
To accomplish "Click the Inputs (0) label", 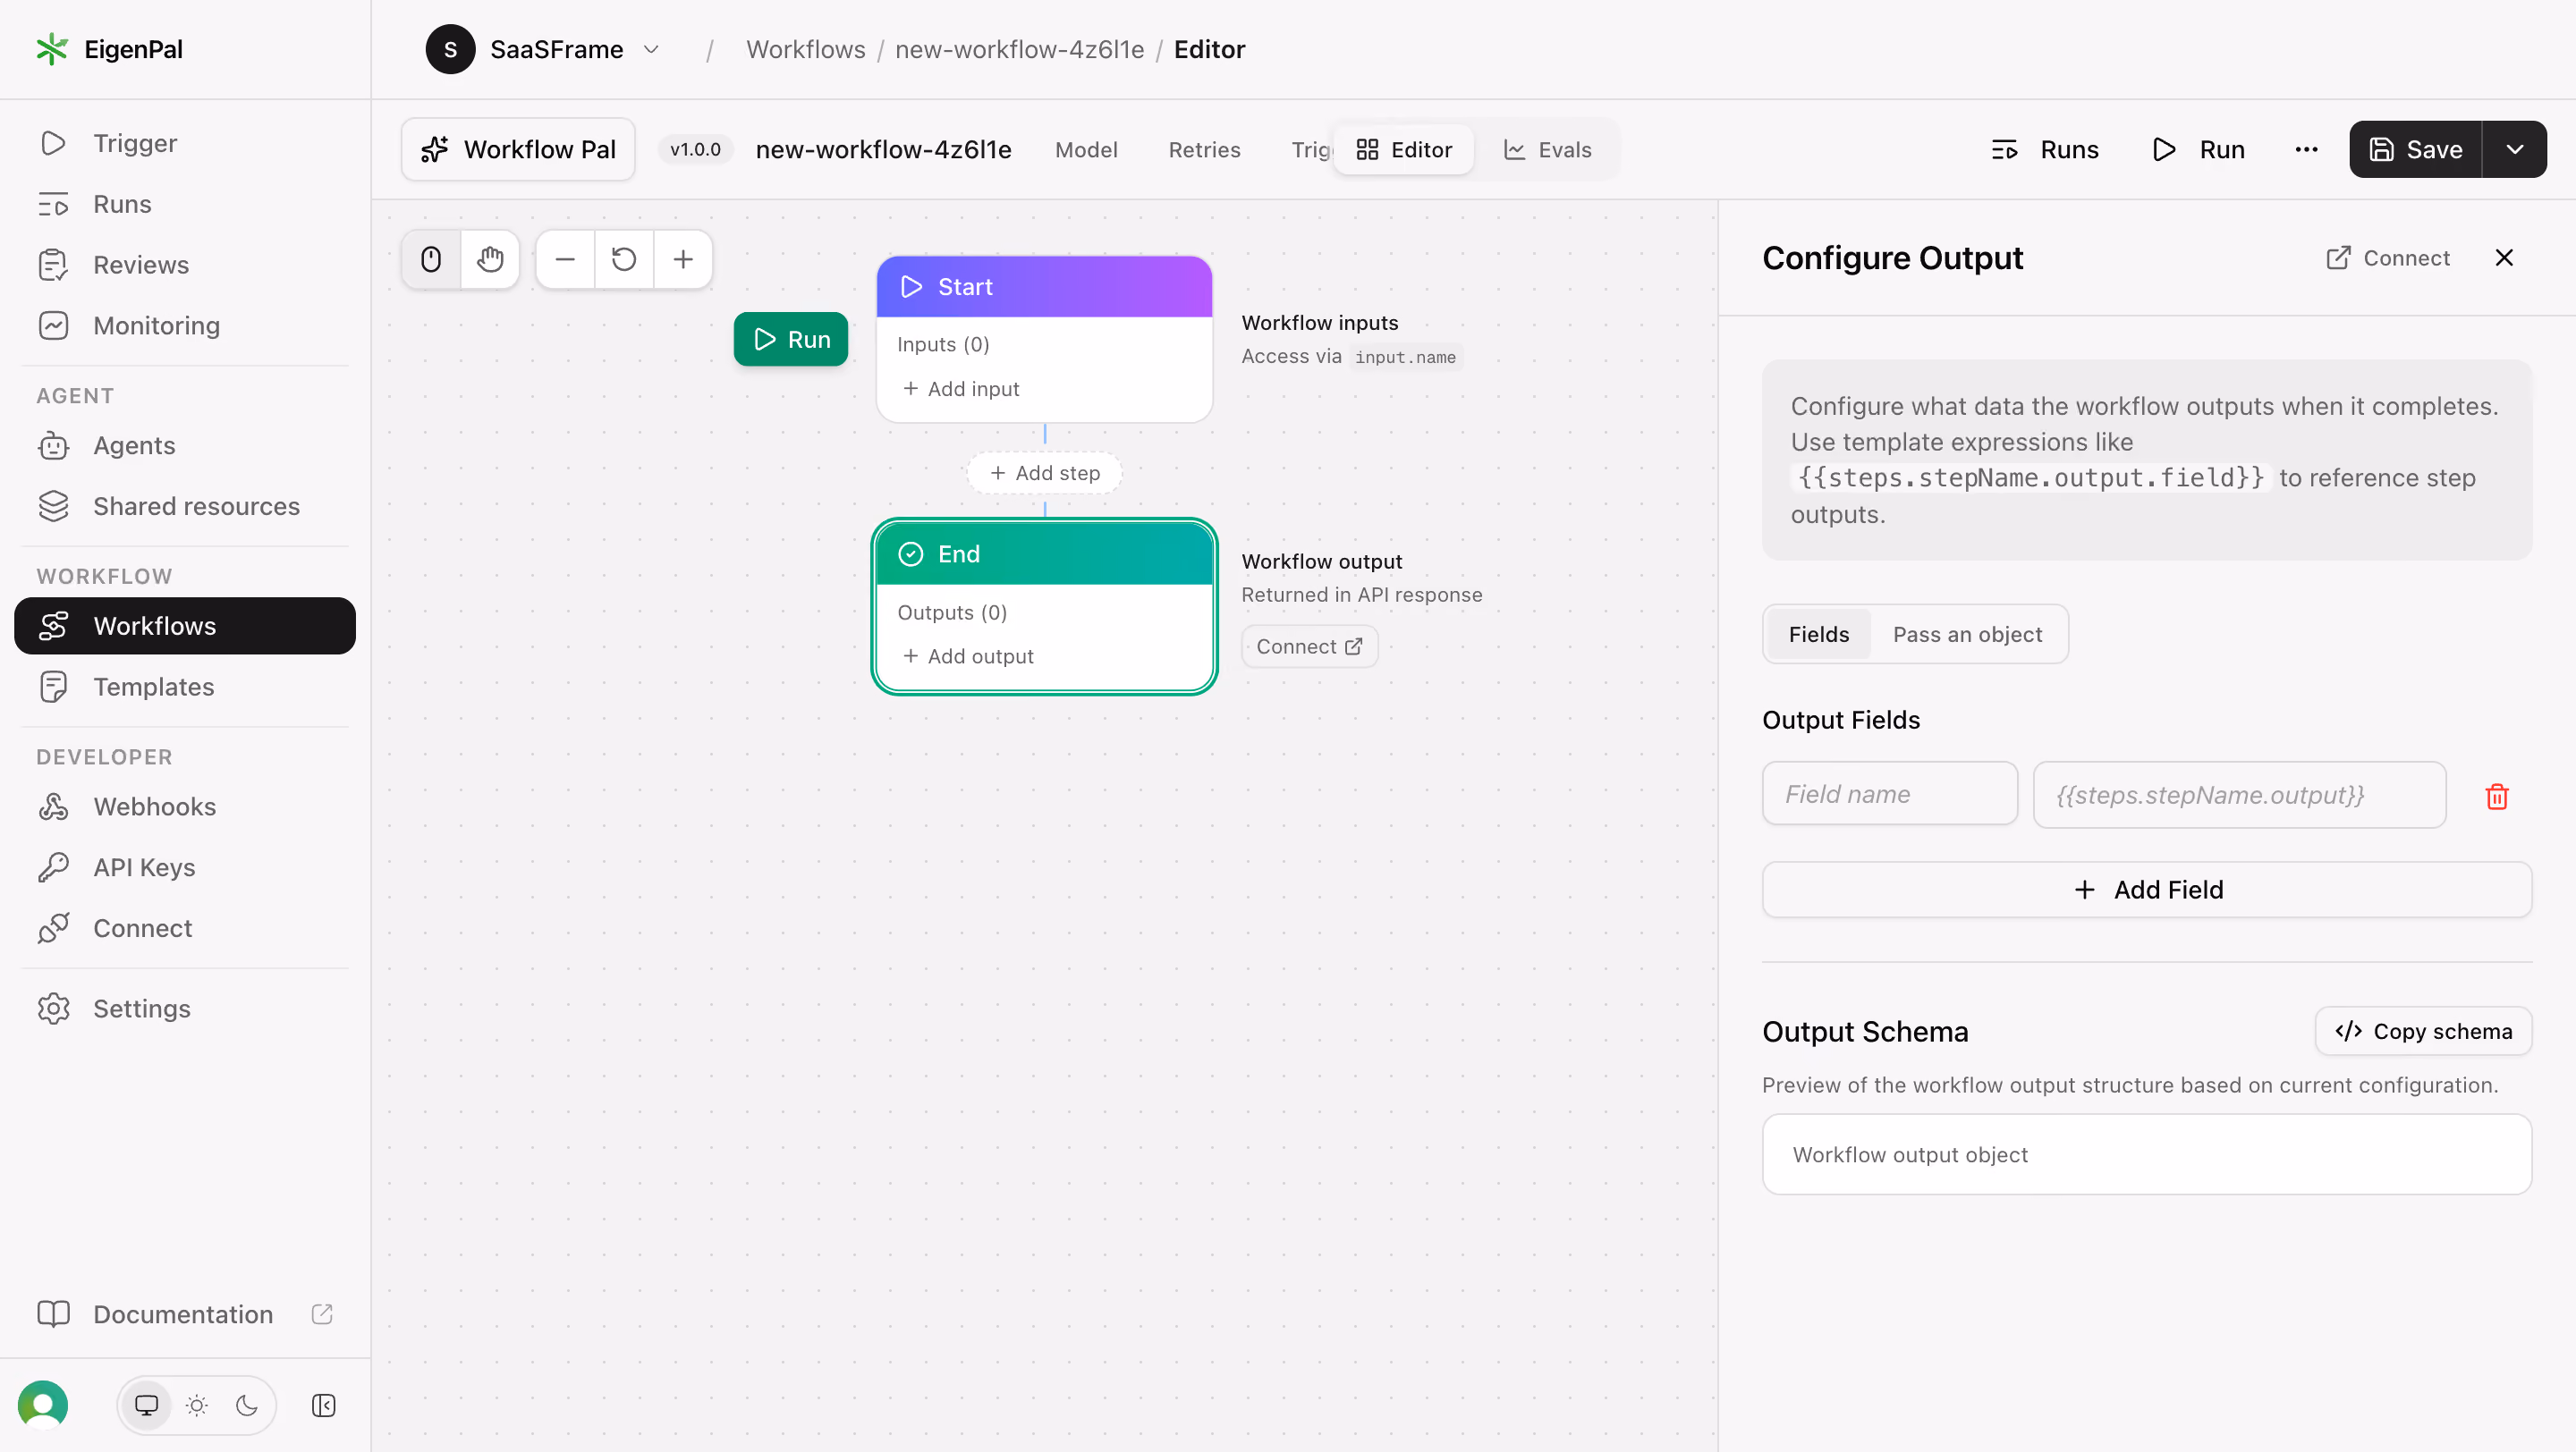I will coord(943,343).
